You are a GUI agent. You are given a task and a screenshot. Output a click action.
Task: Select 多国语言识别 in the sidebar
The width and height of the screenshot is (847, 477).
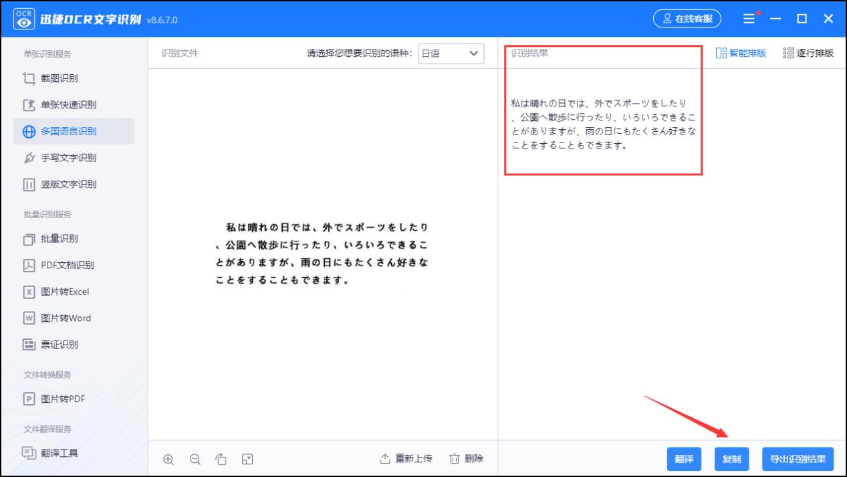coord(74,131)
